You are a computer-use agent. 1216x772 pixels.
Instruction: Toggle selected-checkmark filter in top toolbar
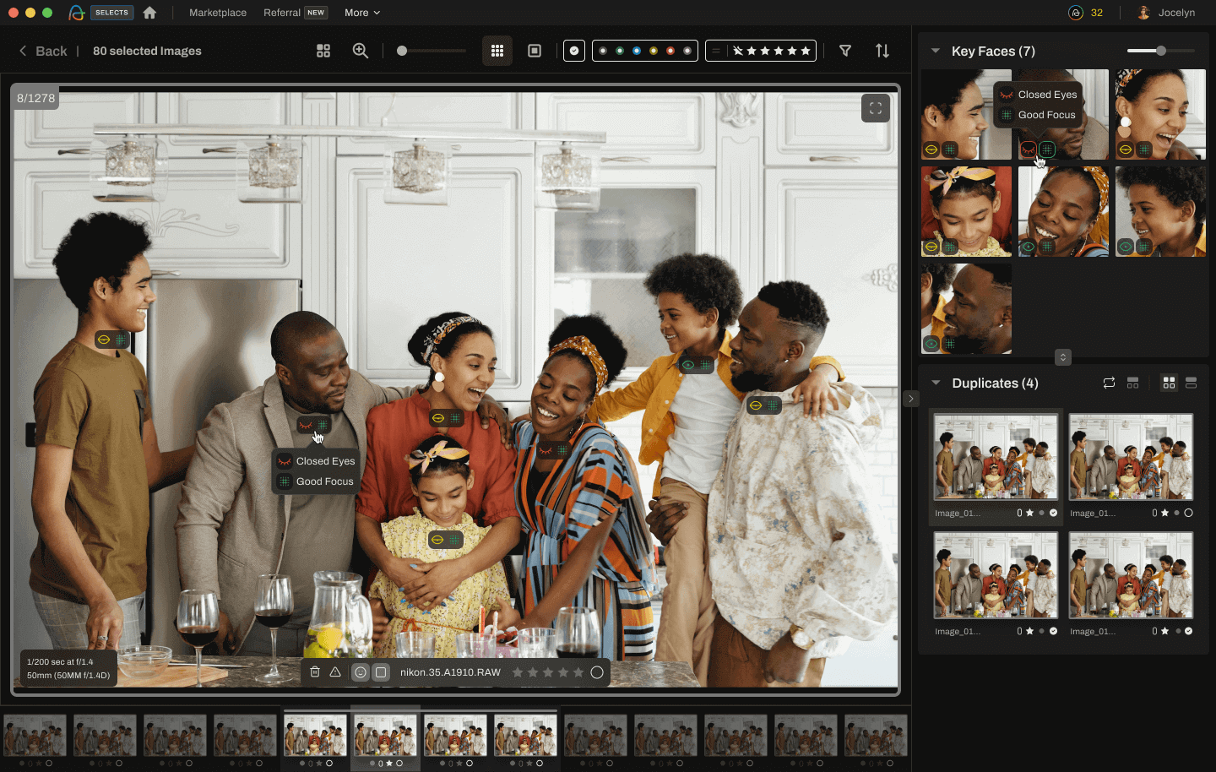click(574, 51)
